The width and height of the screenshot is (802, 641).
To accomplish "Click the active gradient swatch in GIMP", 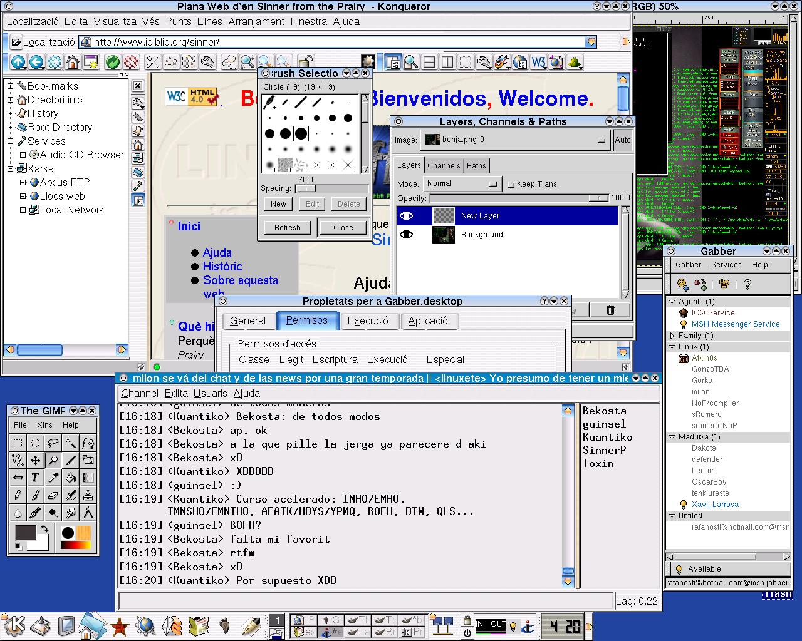I will [x=76, y=546].
